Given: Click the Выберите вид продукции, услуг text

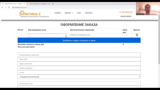Looking at the screenshot, I should [80, 35].
